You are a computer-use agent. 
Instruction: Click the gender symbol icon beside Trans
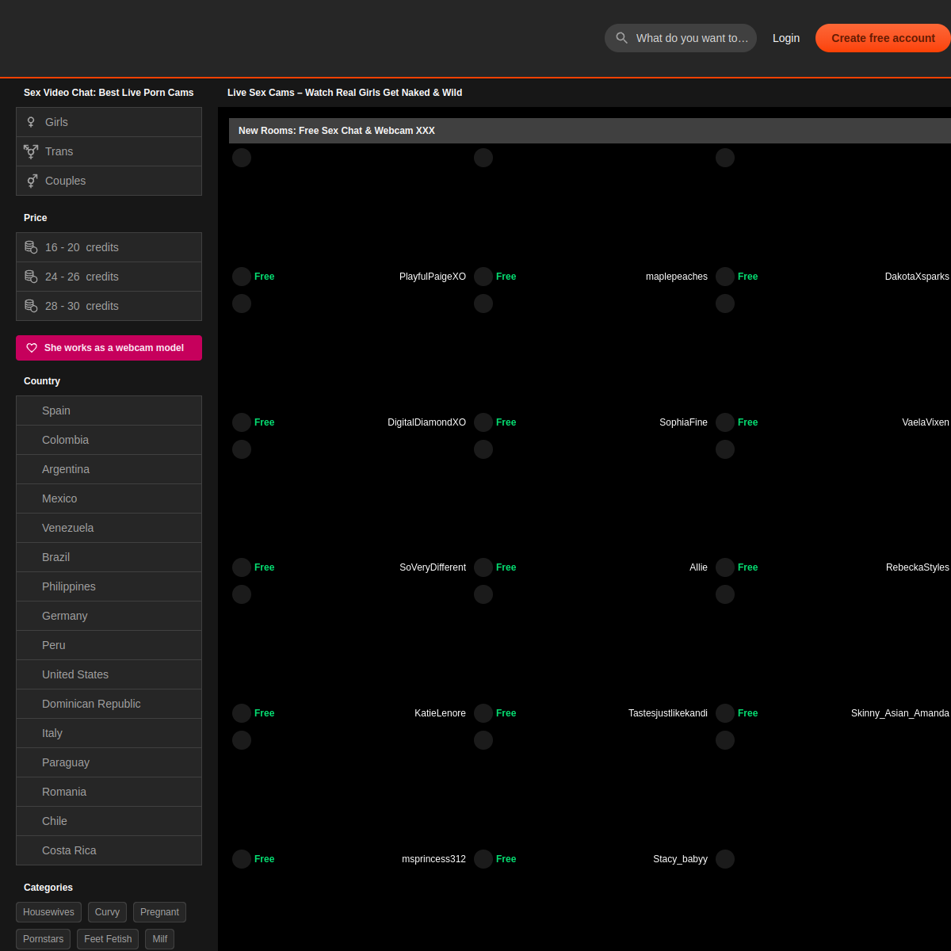click(31, 151)
